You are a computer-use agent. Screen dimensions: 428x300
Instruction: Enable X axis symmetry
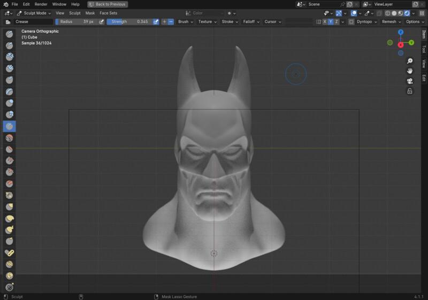pyautogui.click(x=325, y=22)
